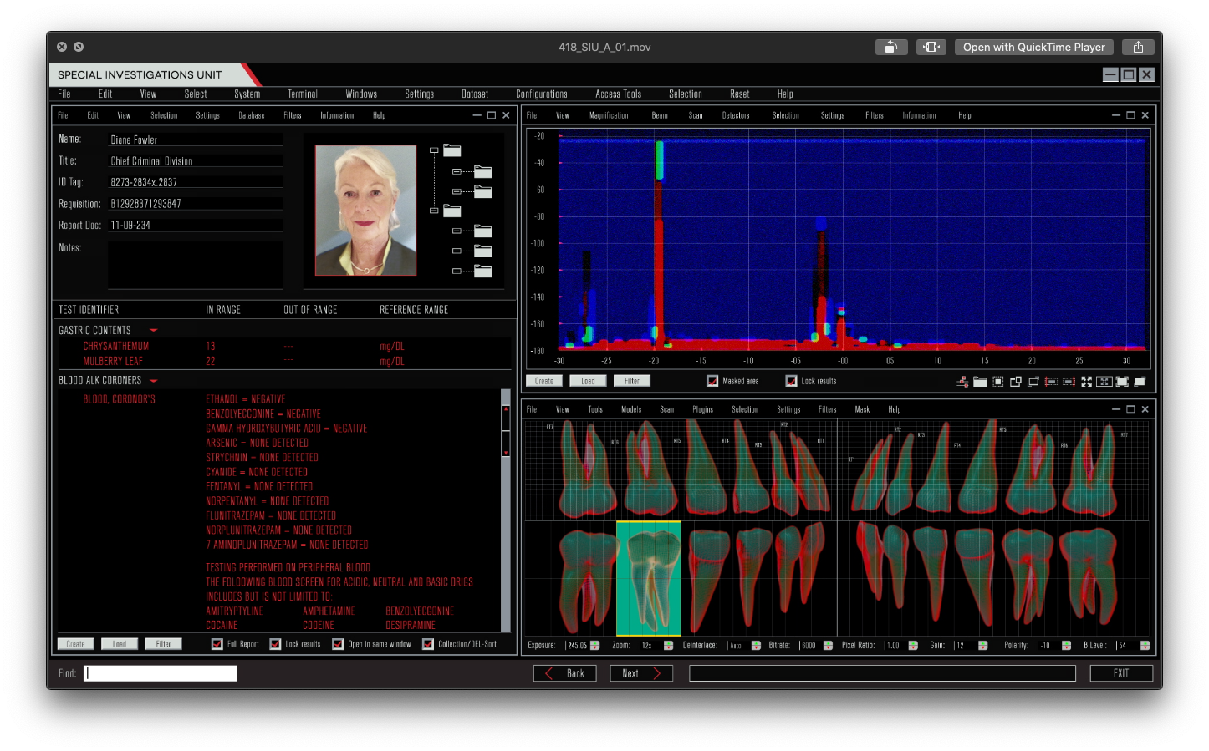Screen dimensions: 1209x751
Task: Close the preview with the gray X circle
Action: 62,47
